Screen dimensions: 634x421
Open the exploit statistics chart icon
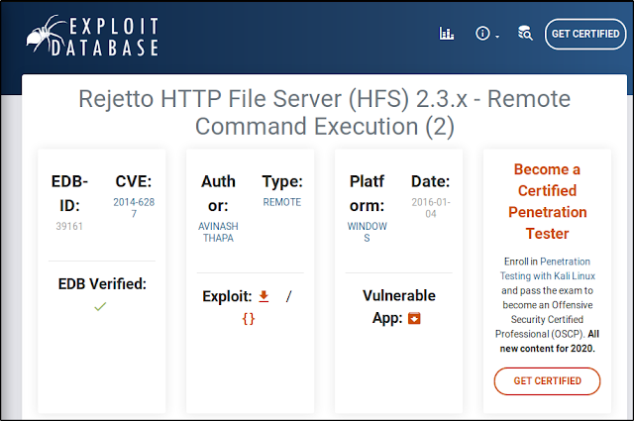446,34
